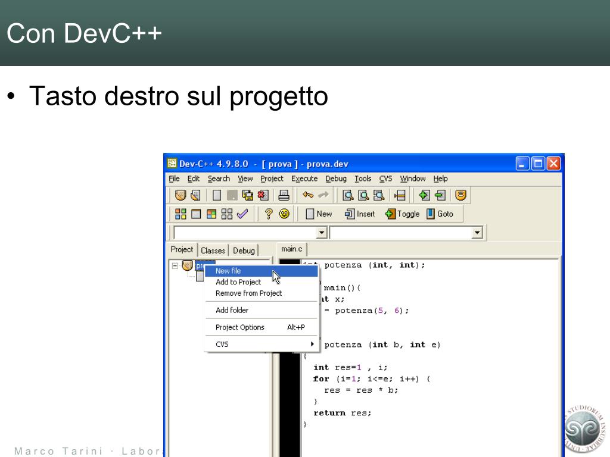
Task: Click the greyed Redo arrow icon
Action: (323, 195)
